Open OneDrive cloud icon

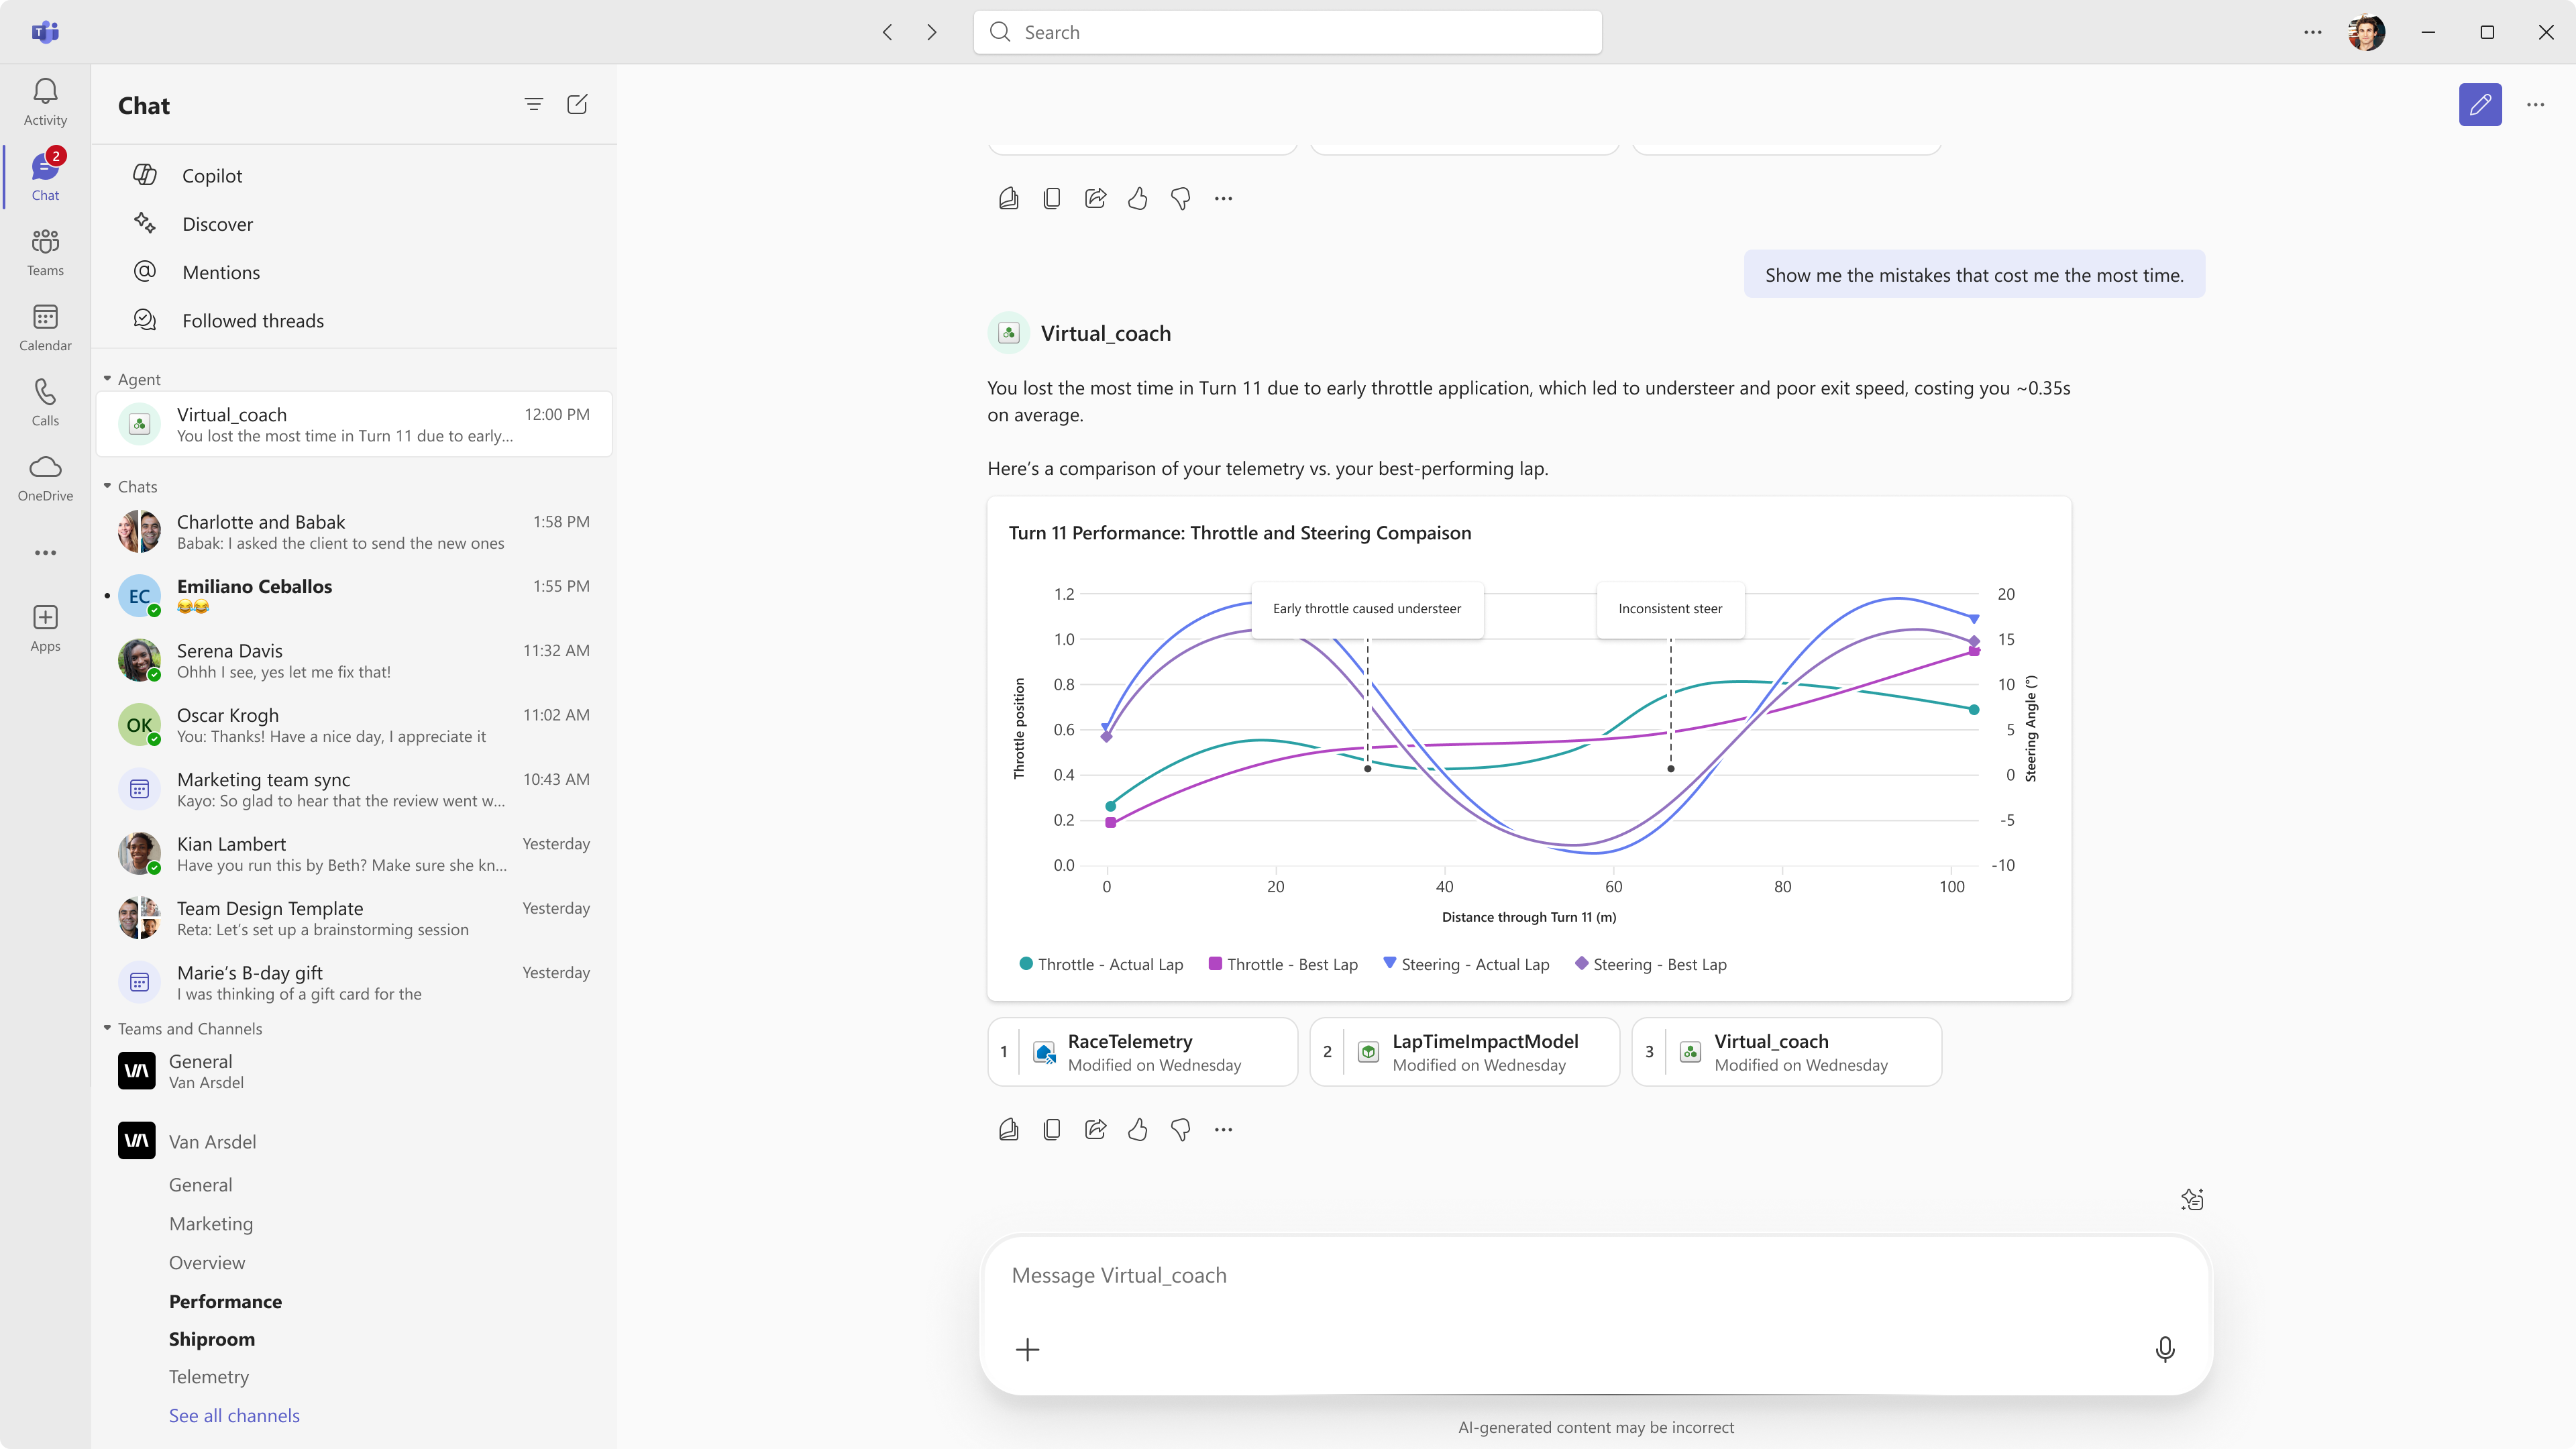pos(45,477)
